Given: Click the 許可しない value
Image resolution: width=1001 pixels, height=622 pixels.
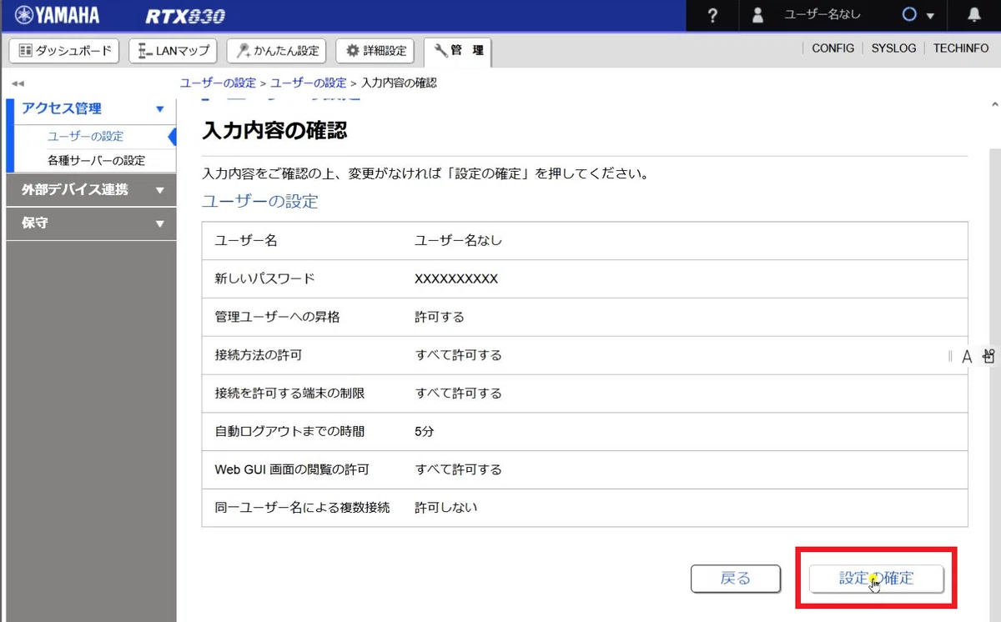Looking at the screenshot, I should 446,507.
